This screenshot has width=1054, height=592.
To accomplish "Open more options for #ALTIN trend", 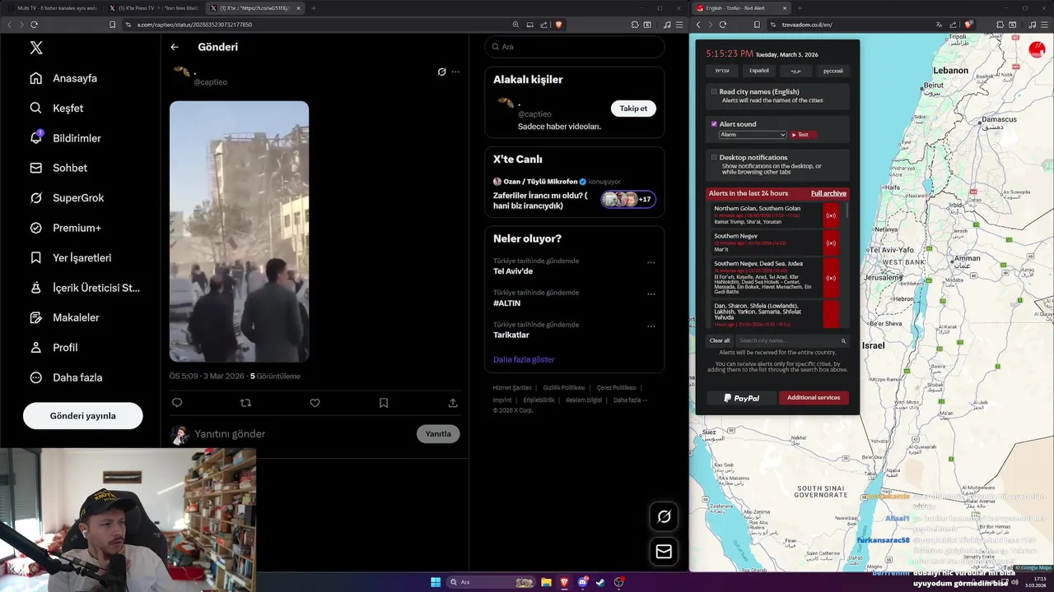I will (x=651, y=294).
